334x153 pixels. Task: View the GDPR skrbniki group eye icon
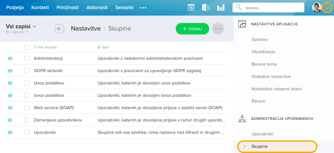pos(10,71)
